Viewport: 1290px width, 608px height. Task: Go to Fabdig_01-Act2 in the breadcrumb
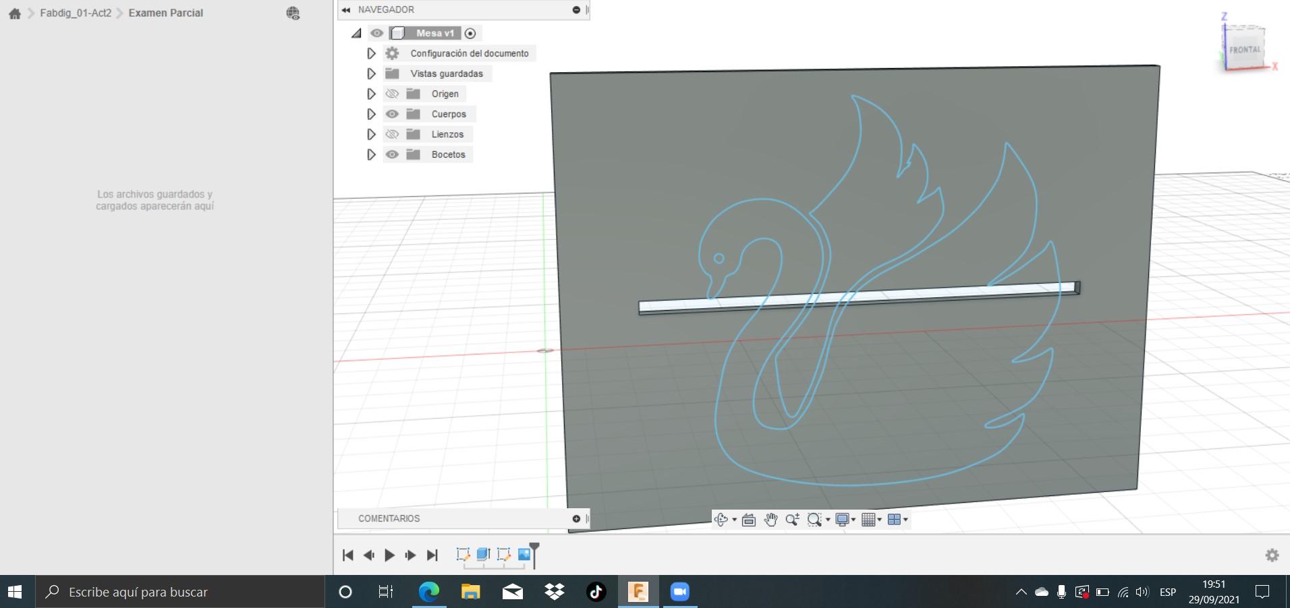(76, 12)
